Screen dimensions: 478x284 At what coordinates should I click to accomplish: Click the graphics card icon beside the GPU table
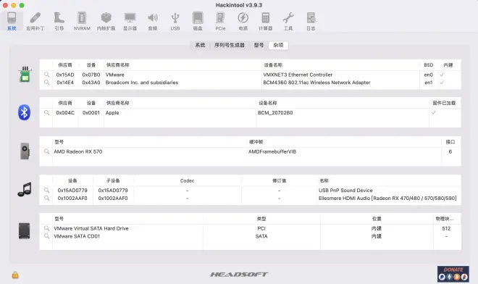(x=25, y=151)
